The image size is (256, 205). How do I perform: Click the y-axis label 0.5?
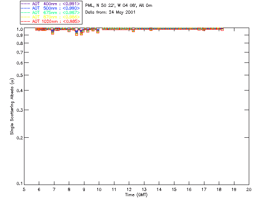[20, 75]
